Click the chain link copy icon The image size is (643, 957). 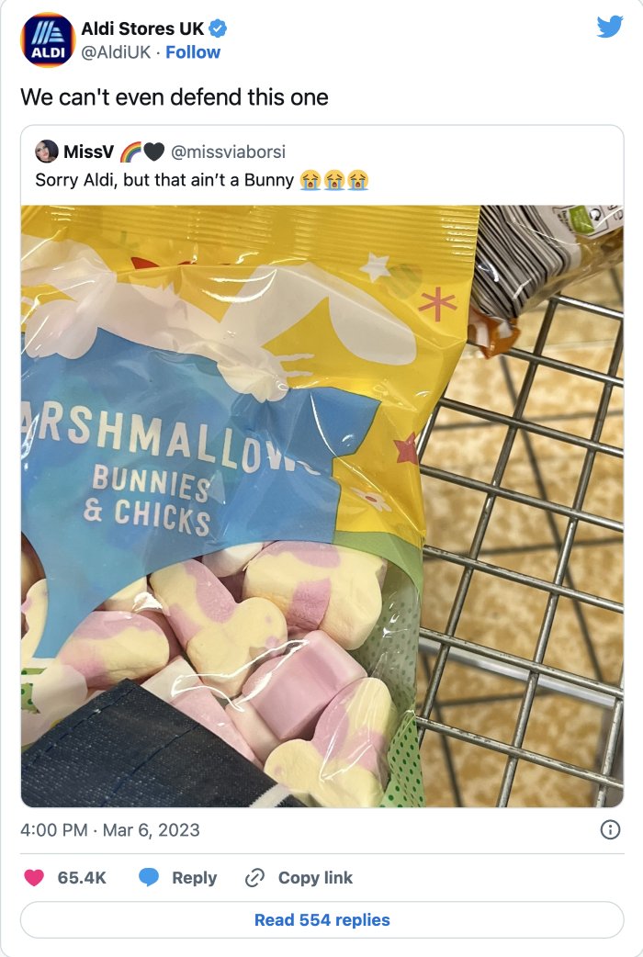tap(254, 878)
